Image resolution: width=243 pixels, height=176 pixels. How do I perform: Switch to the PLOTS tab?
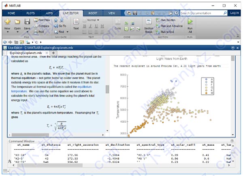[30, 13]
